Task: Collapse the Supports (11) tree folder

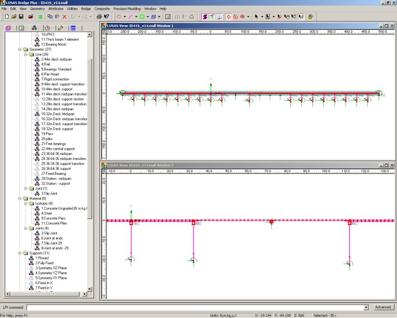Action: tap(20, 253)
